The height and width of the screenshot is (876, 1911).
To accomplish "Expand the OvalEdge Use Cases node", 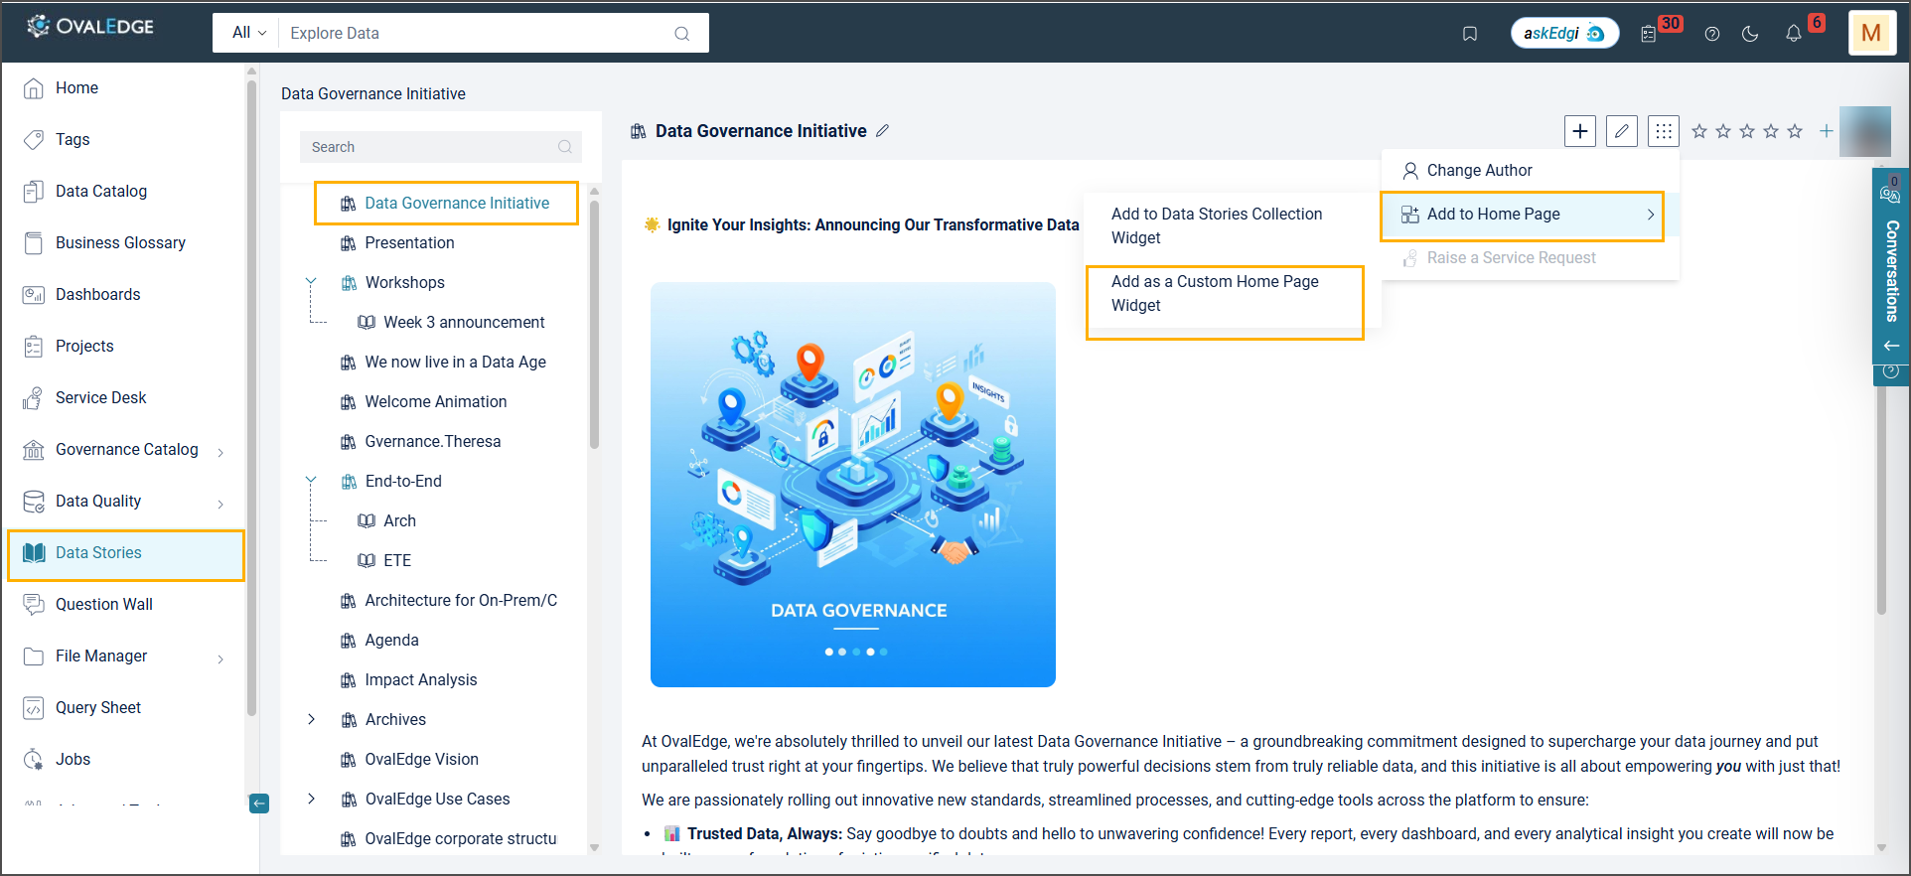I will coord(311,800).
